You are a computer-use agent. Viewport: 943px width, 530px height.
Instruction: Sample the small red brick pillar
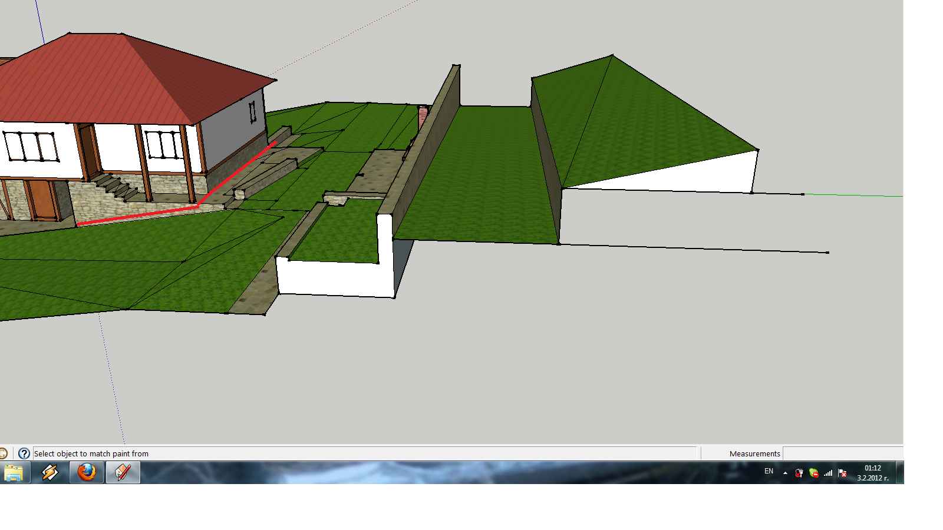tap(423, 118)
